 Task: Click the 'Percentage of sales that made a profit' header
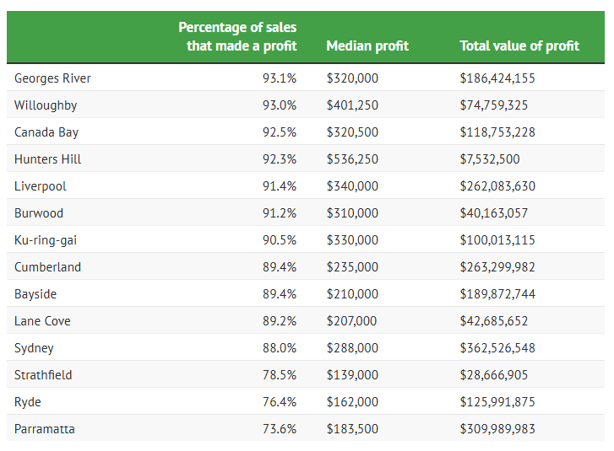click(237, 37)
